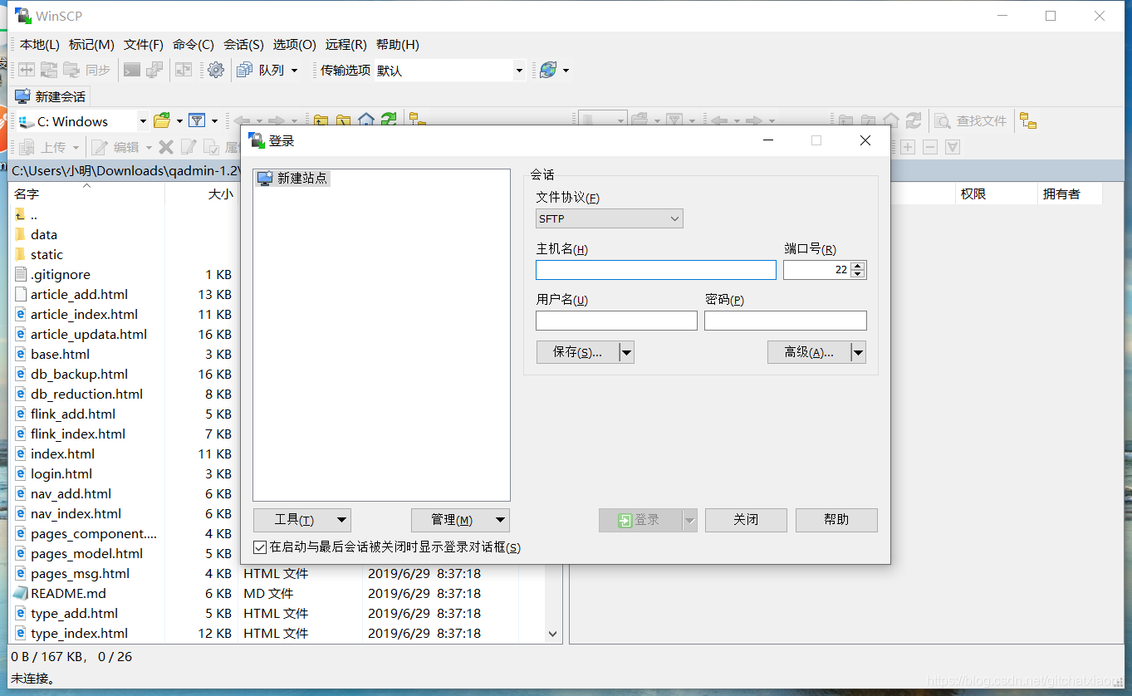This screenshot has width=1132, height=696.
Task: Open Preferences via the gear icon
Action: tap(216, 71)
